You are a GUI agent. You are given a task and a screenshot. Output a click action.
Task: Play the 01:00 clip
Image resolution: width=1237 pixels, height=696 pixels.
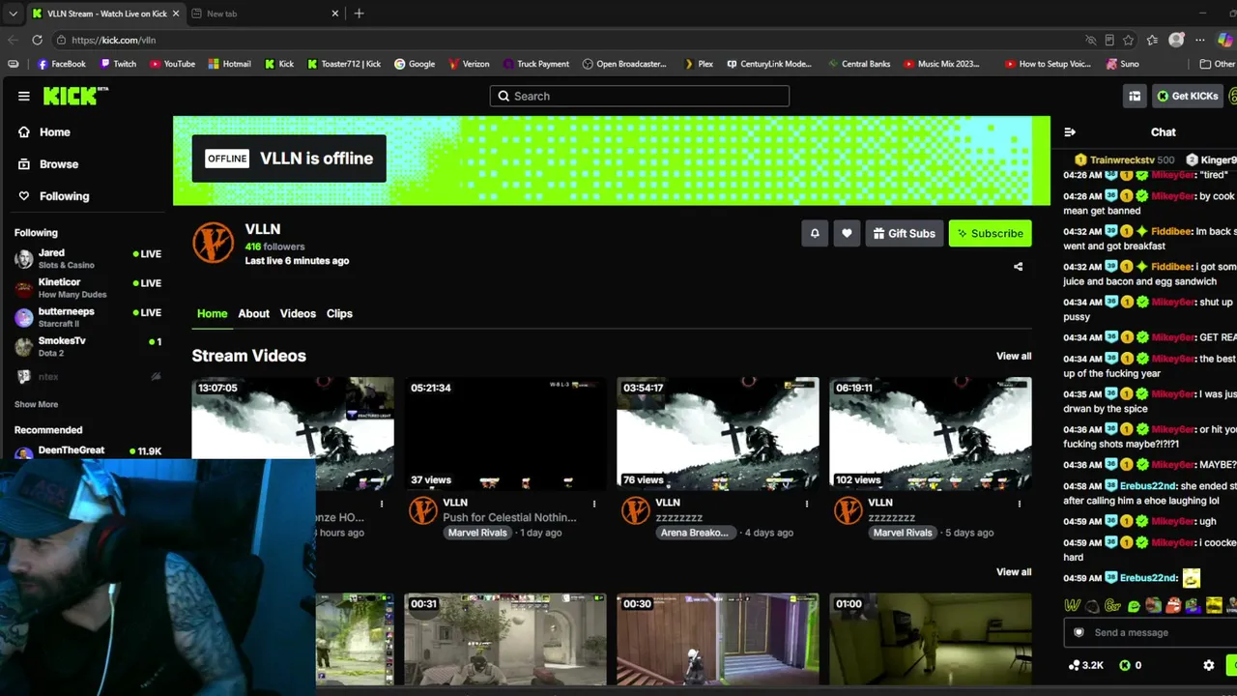click(931, 639)
